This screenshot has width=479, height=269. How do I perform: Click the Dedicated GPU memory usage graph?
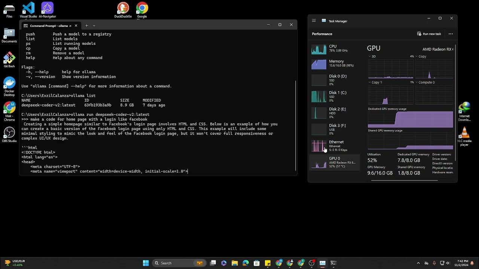click(x=410, y=120)
